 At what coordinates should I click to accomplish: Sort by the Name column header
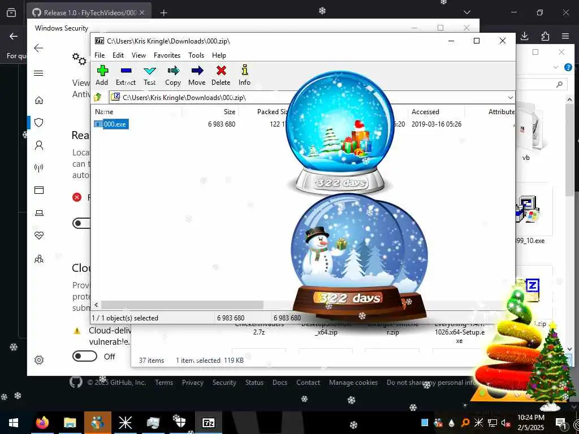tap(104, 112)
